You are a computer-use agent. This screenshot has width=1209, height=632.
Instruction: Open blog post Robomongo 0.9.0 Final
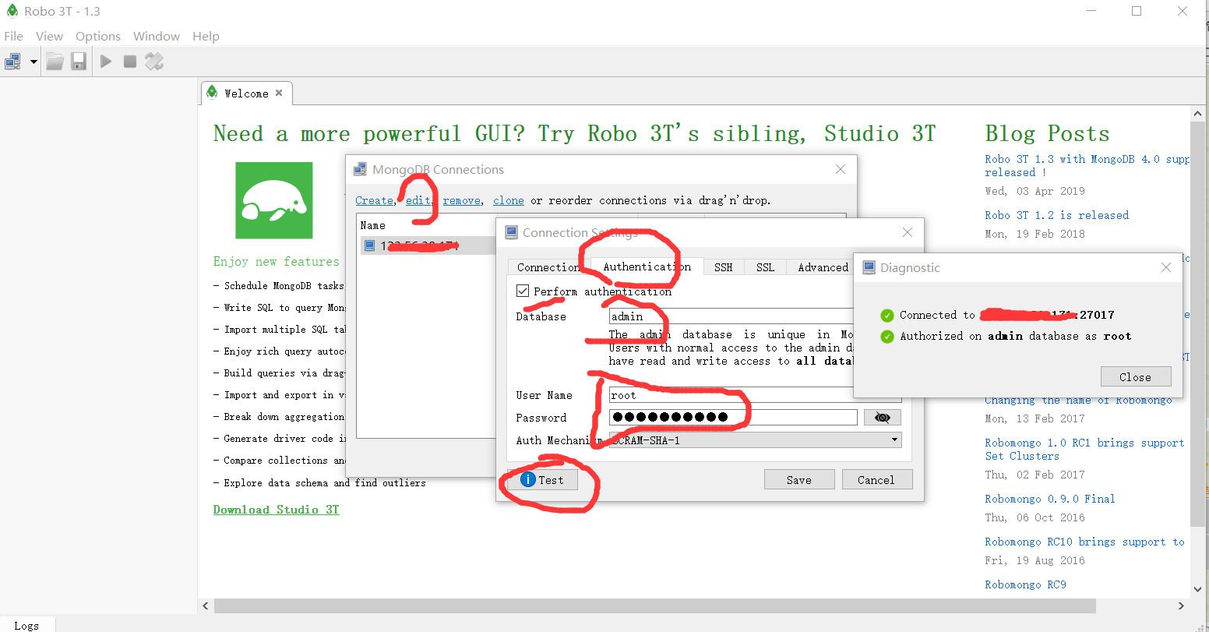tap(1050, 499)
